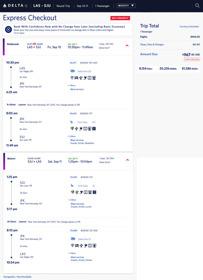
Task: Click the USB power icon on the JFK-SJU leg
Action: tap(77, 128)
